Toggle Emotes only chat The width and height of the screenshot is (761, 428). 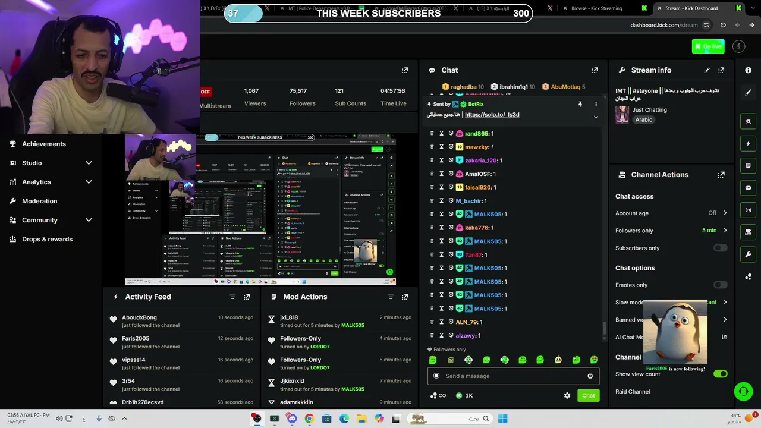[x=720, y=285]
